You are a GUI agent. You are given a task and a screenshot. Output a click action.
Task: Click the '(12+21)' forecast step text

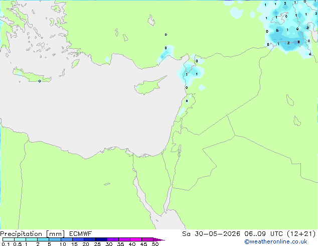301,234
